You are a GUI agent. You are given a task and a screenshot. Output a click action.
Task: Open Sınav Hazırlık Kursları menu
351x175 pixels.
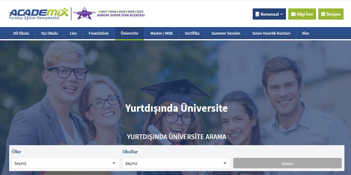point(271,33)
